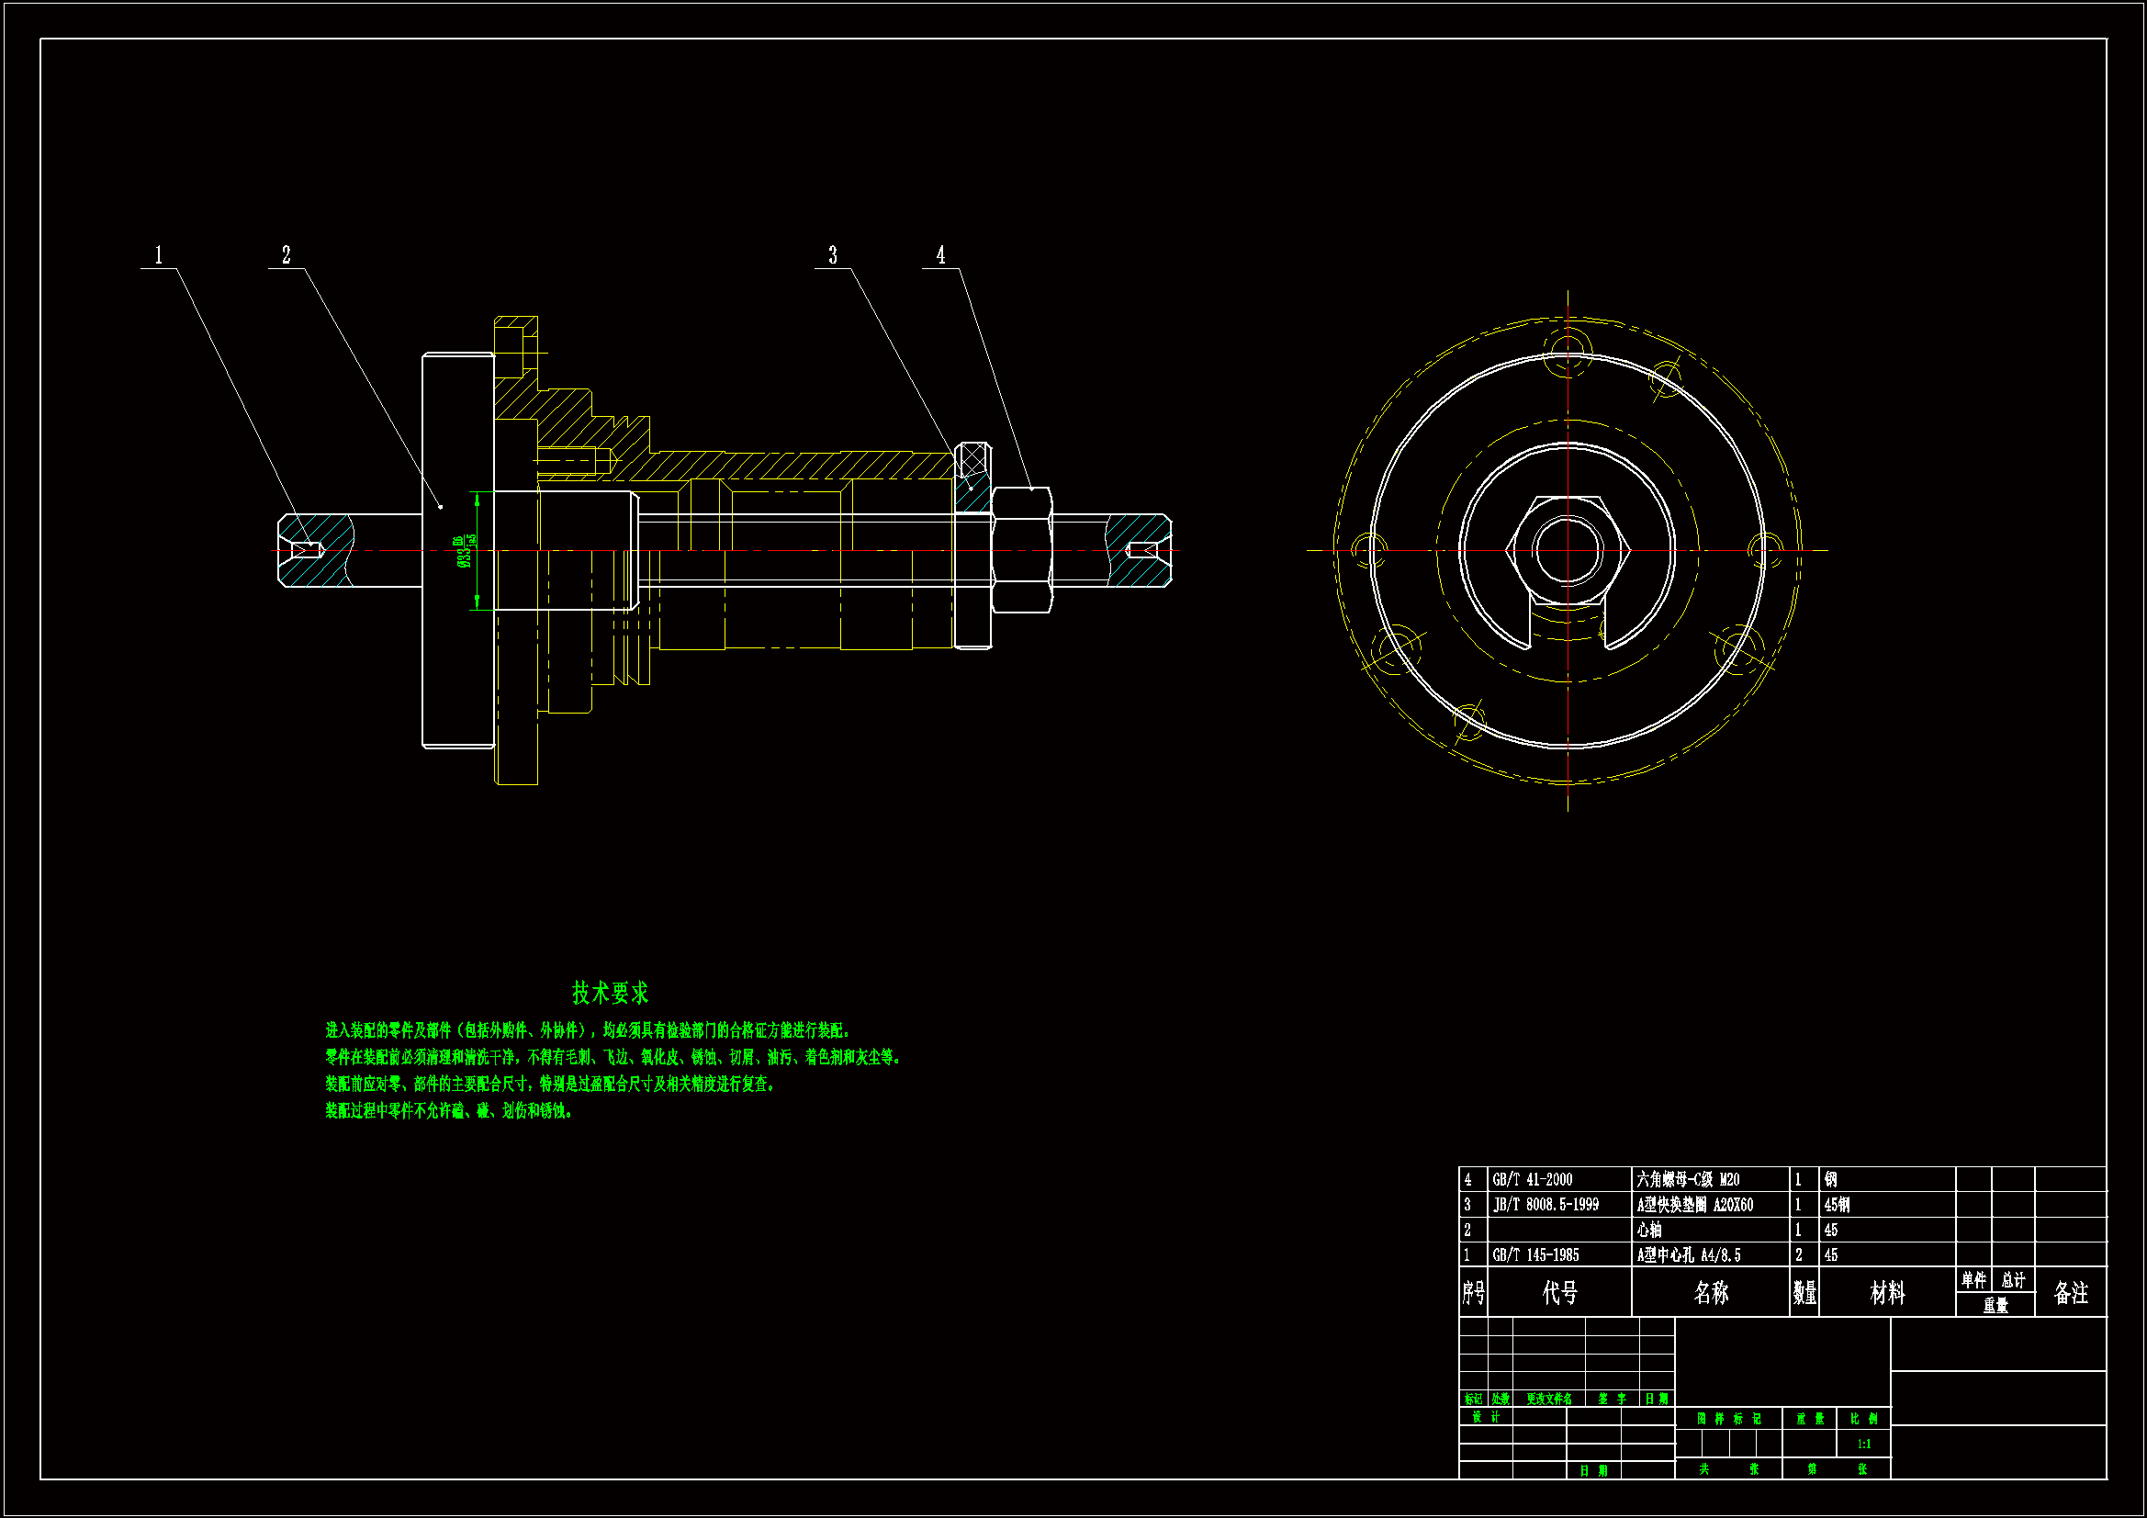Screen dimensions: 2147x1518
Task: Click balloon number 1 callout label
Action: click(x=159, y=255)
